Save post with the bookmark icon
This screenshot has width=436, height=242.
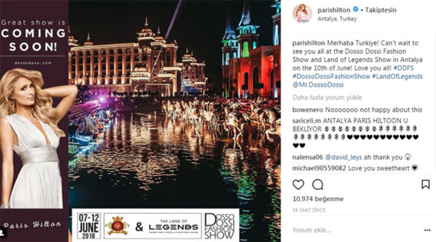pos(425,184)
